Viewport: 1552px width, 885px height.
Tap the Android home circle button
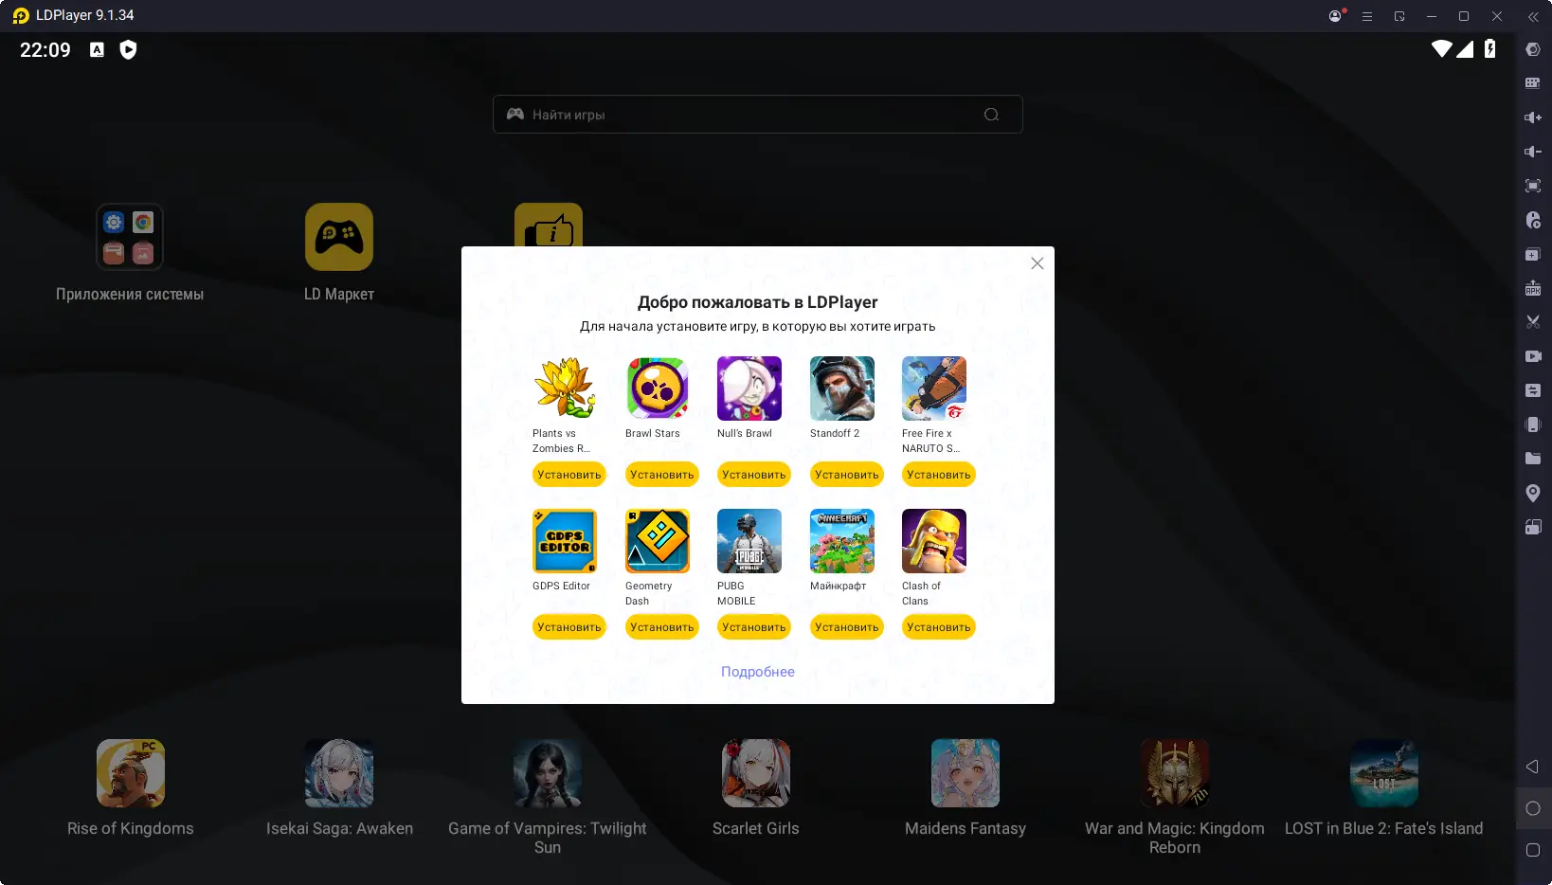click(1533, 808)
